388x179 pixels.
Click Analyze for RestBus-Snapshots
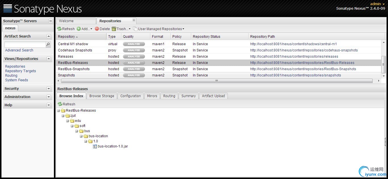pos(134,69)
